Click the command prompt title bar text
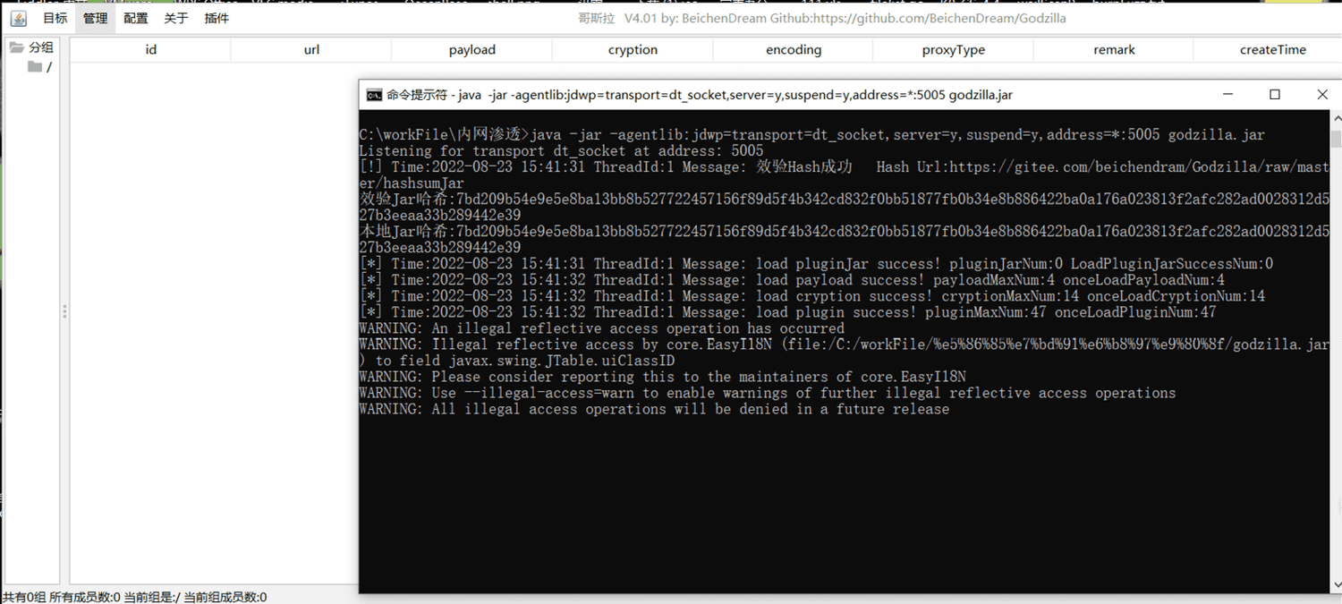The width and height of the screenshot is (1342, 604). (700, 95)
